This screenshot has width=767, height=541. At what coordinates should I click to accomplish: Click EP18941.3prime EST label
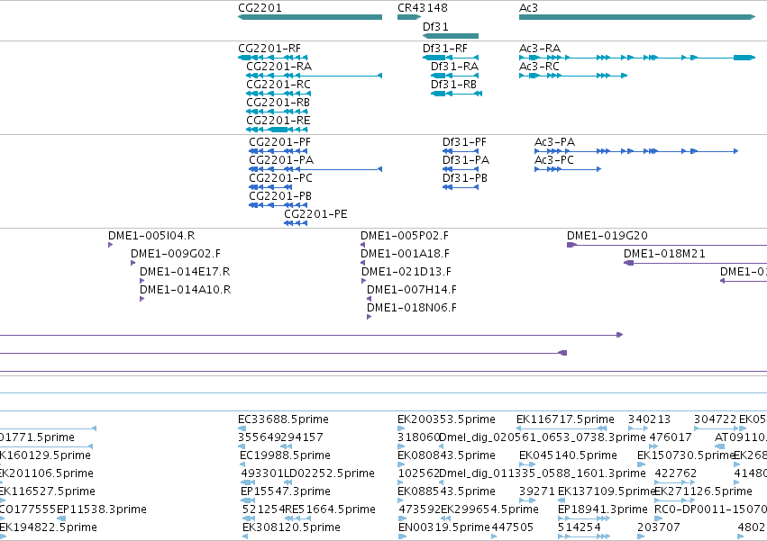coord(603,509)
